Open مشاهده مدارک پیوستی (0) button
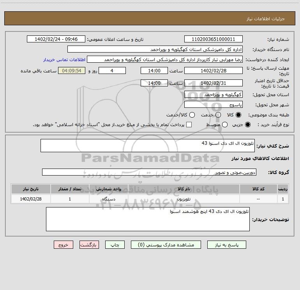 [166, 245]
